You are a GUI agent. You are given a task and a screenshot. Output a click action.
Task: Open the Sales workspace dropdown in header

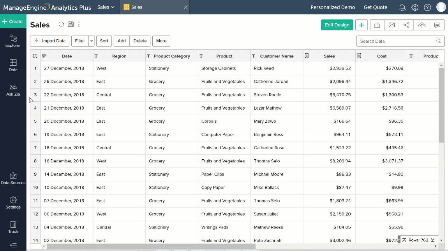coord(106,7)
